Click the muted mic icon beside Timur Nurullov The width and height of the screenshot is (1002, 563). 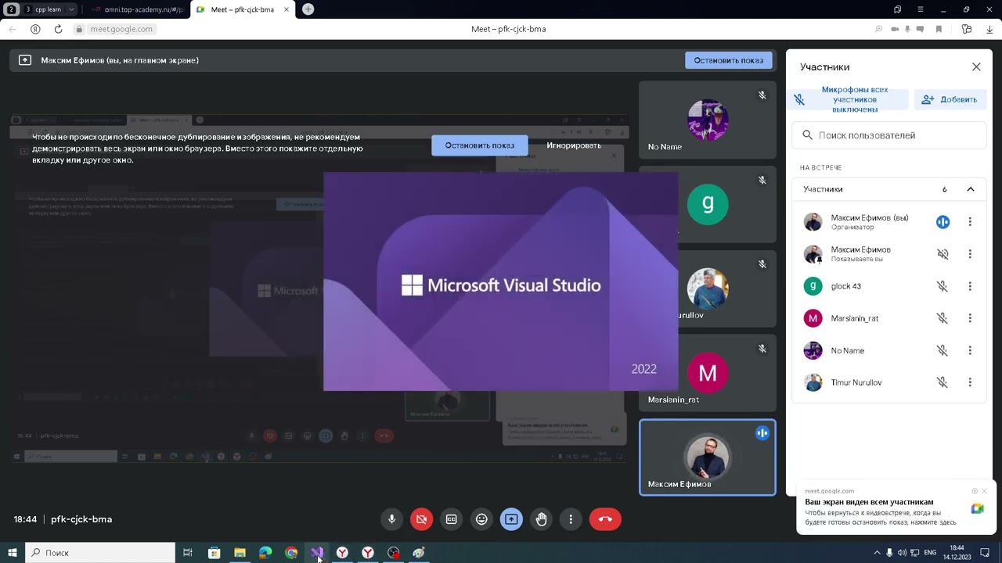[943, 382]
